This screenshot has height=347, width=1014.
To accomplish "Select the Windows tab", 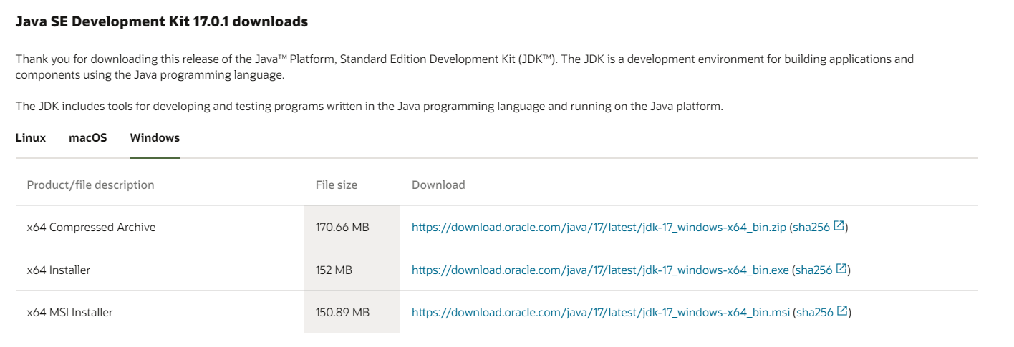I will coord(155,137).
